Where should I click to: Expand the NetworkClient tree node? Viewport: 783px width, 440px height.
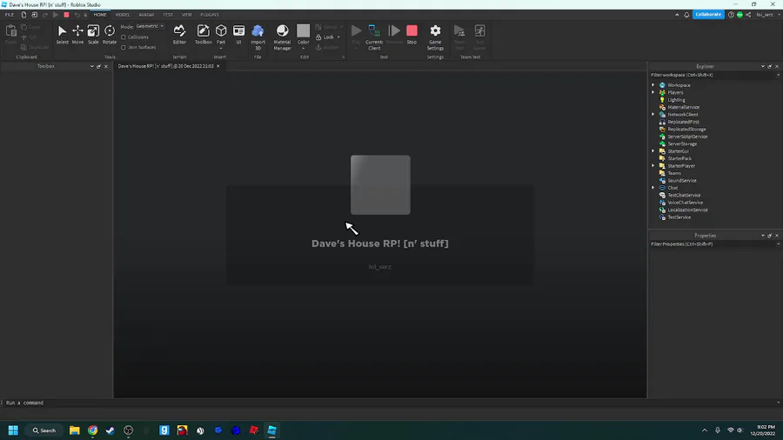tap(653, 114)
